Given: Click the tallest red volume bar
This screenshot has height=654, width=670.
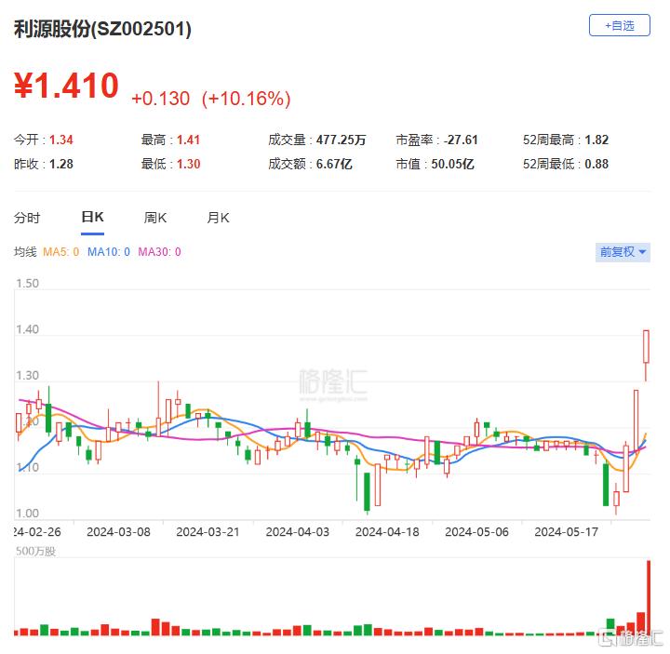Looking at the screenshot, I should coord(649,597).
